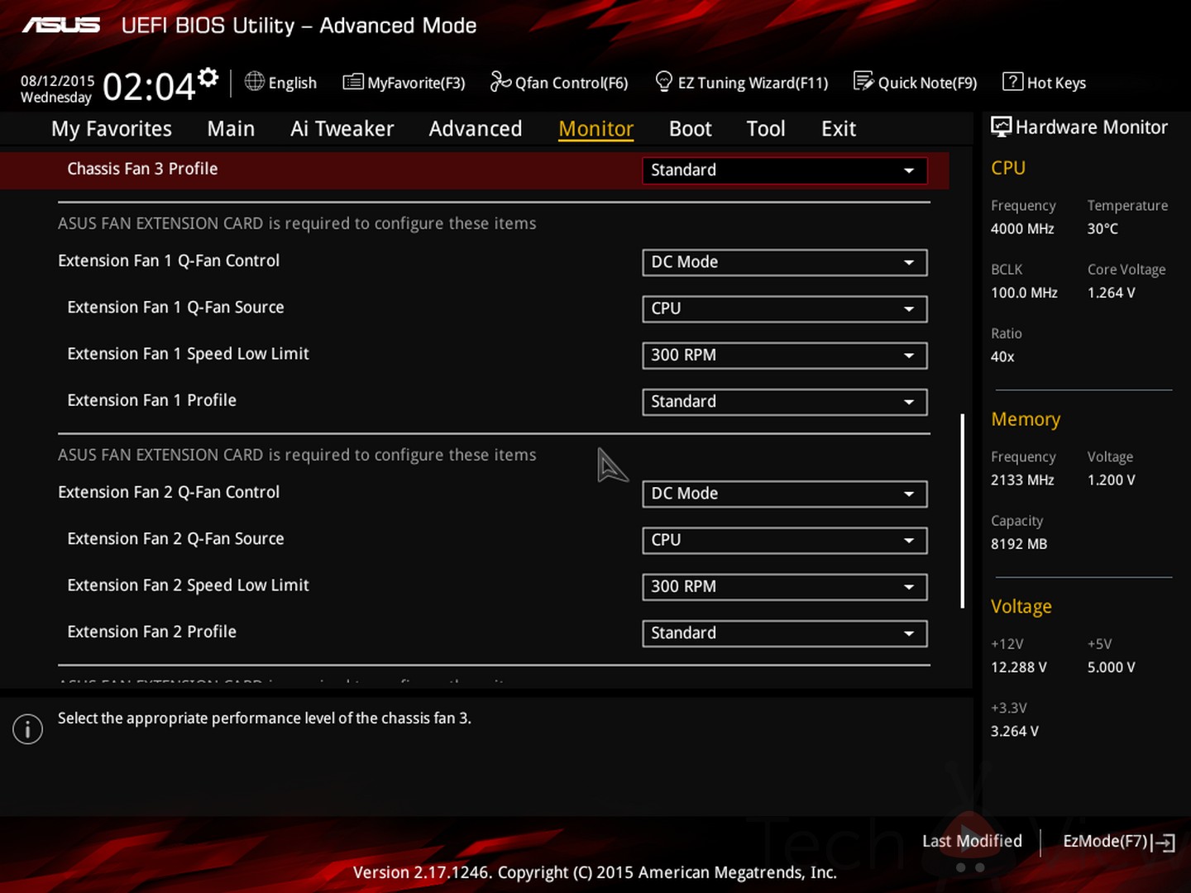
Task: Open Quick Note(F9)
Action: click(916, 82)
